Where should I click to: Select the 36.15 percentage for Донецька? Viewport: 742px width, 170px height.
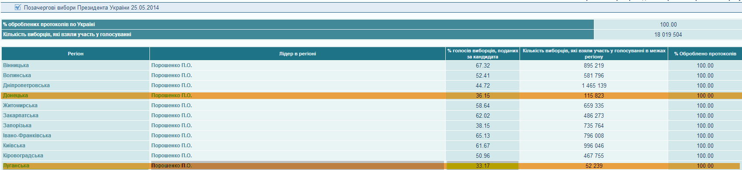pyautogui.click(x=483, y=95)
